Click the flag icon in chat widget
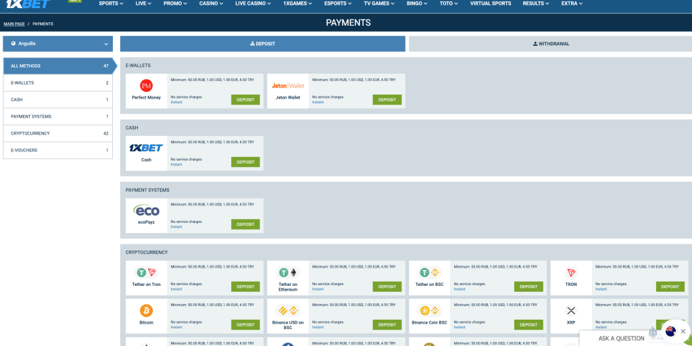This screenshot has width=692, height=346. [671, 331]
